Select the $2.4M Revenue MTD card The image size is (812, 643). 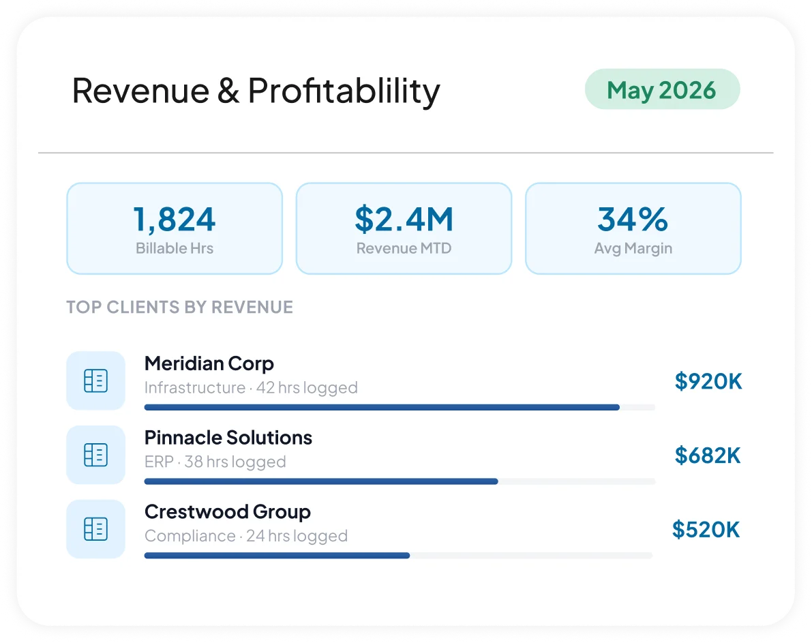404,228
